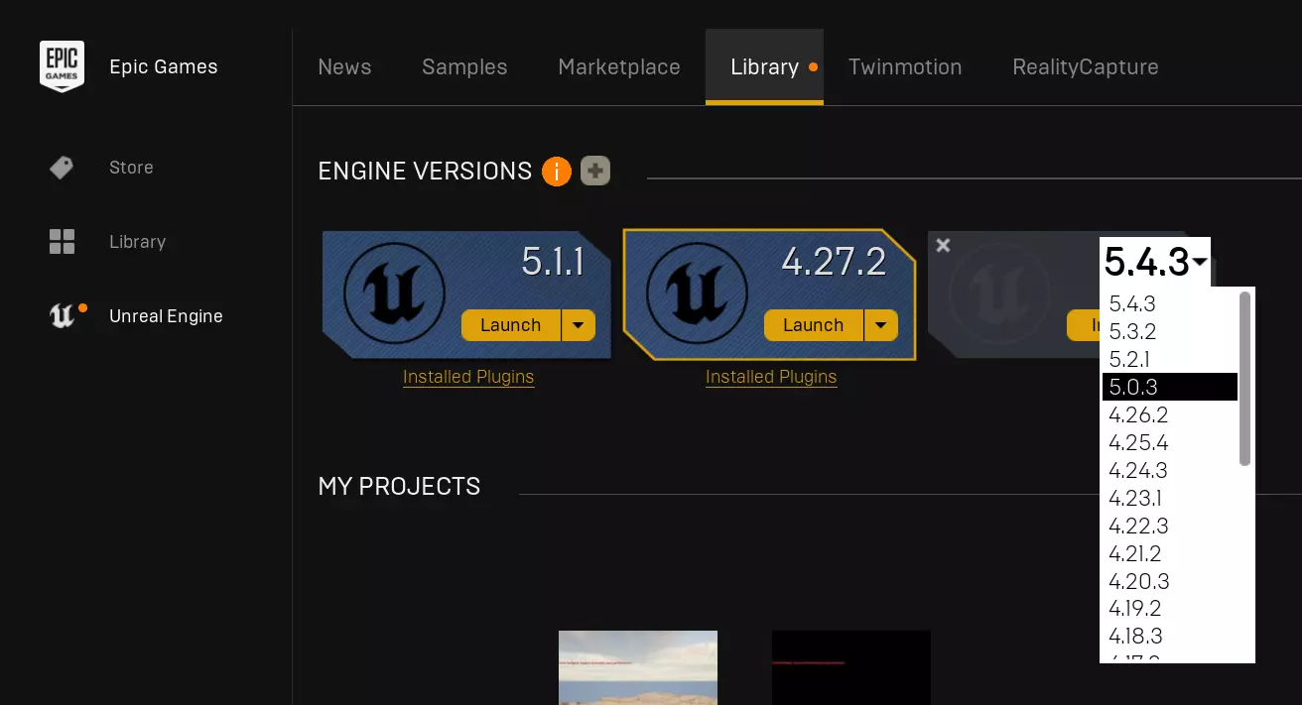Click the Unreal Engine label in sidebar
This screenshot has width=1302, height=705.
point(166,316)
